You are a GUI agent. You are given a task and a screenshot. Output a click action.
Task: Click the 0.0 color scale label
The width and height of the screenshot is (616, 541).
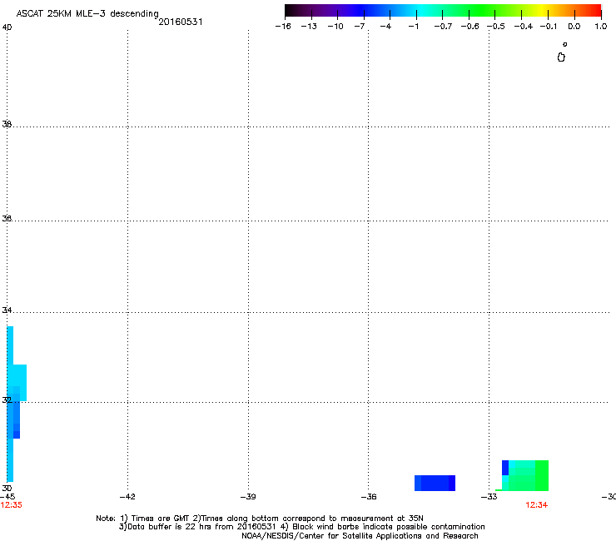coord(574,27)
